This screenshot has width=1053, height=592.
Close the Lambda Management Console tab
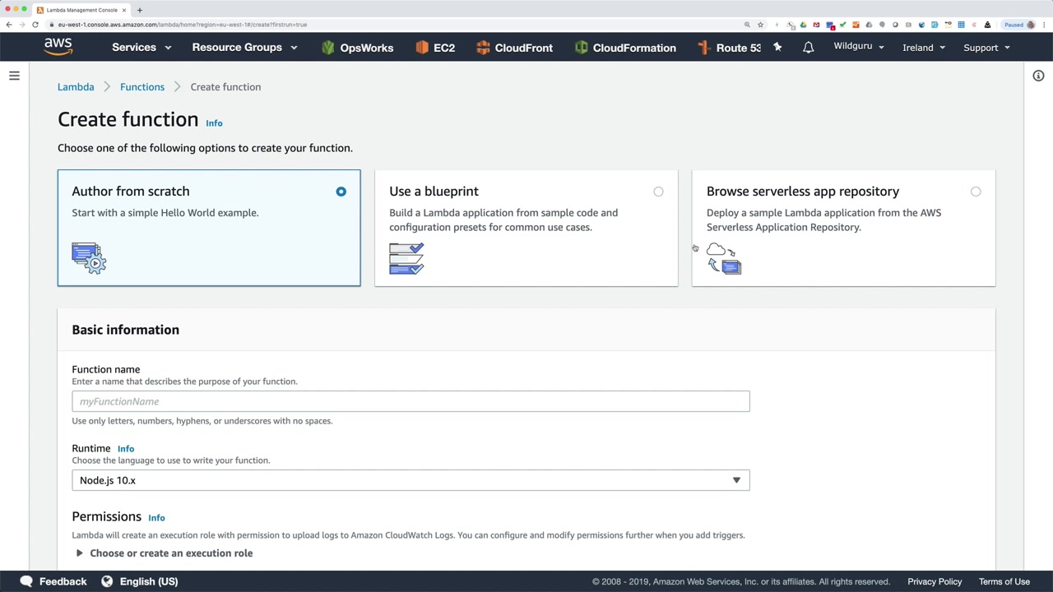[124, 10]
